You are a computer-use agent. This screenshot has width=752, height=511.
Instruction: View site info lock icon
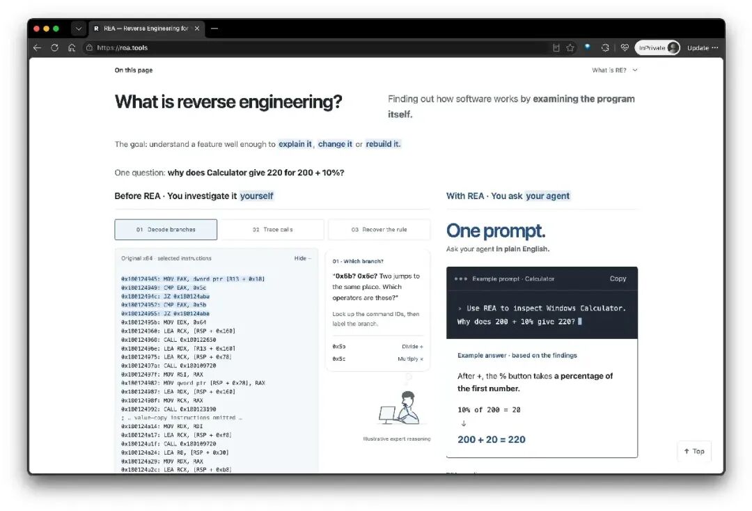(x=89, y=47)
